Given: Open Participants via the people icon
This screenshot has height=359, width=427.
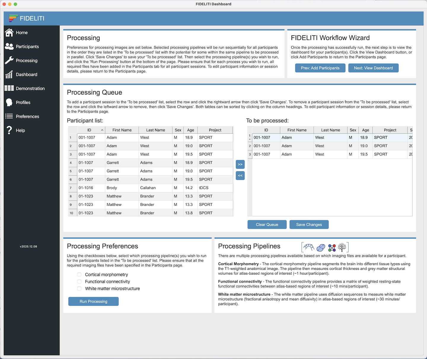Looking at the screenshot, I should [x=9, y=47].
